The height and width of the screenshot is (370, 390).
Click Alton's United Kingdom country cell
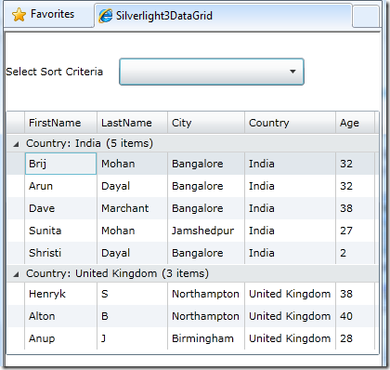coord(290,316)
